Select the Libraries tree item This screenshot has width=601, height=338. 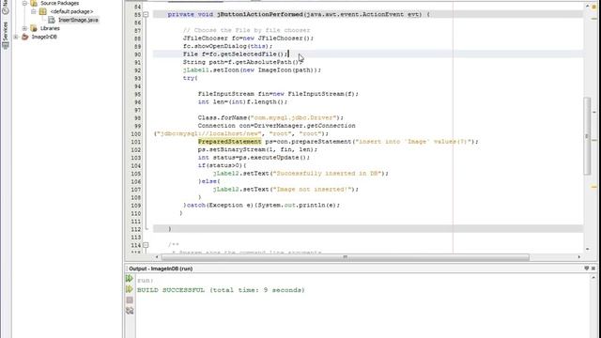(50, 28)
